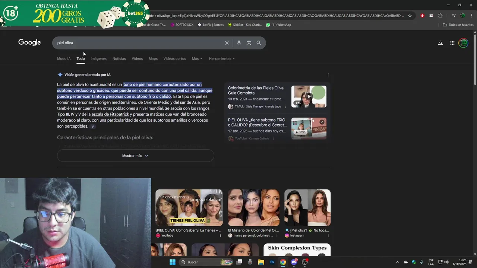Viewport: 477px width, 268px height.
Task: Bookmark this page with the star icon
Action: pos(410,16)
